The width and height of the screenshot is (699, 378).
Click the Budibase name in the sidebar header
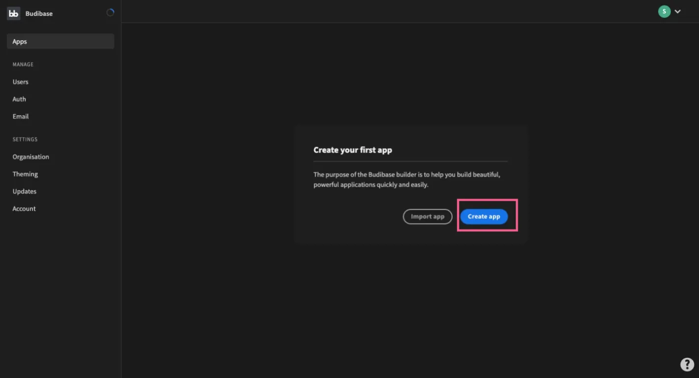point(39,13)
